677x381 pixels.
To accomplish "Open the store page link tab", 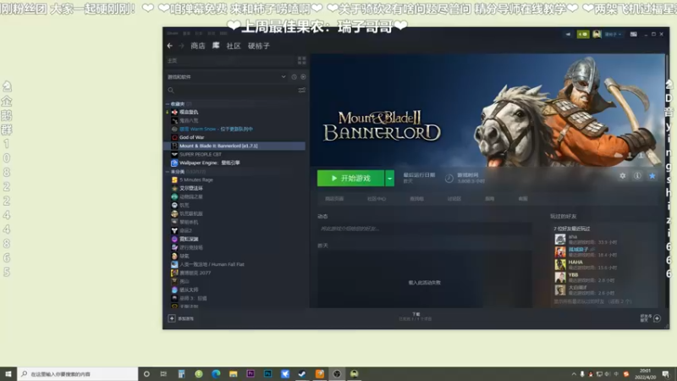I will click(334, 199).
